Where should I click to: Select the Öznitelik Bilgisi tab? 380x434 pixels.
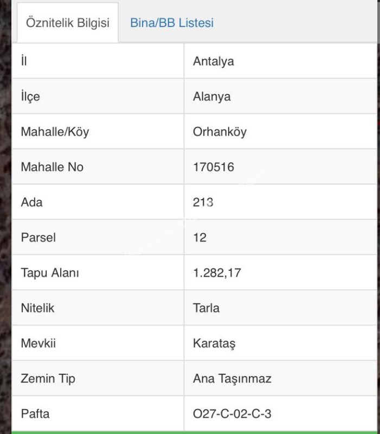pos(68,23)
